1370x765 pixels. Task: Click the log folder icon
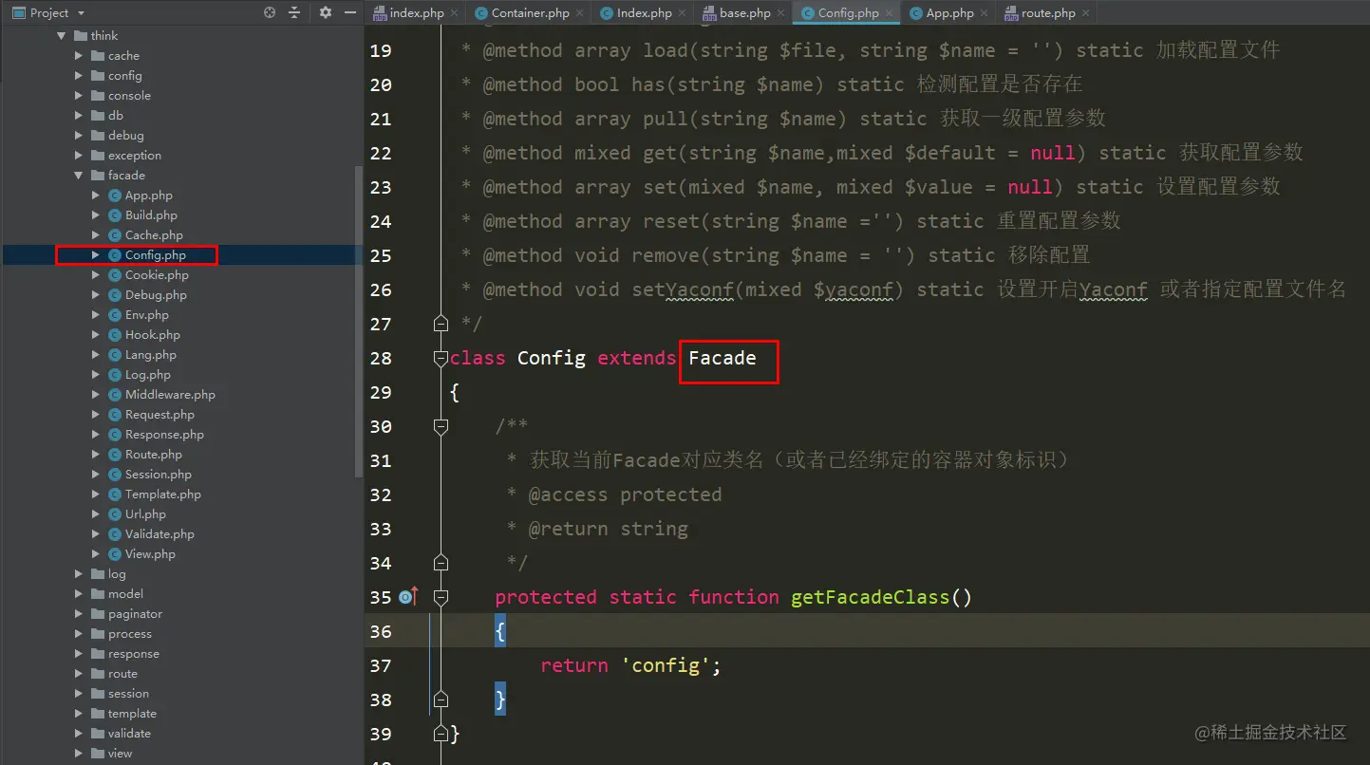pos(98,574)
